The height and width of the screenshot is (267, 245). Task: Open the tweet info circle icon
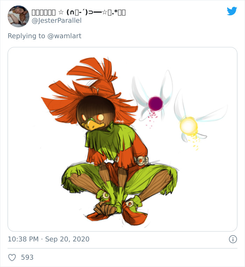pos(233,239)
